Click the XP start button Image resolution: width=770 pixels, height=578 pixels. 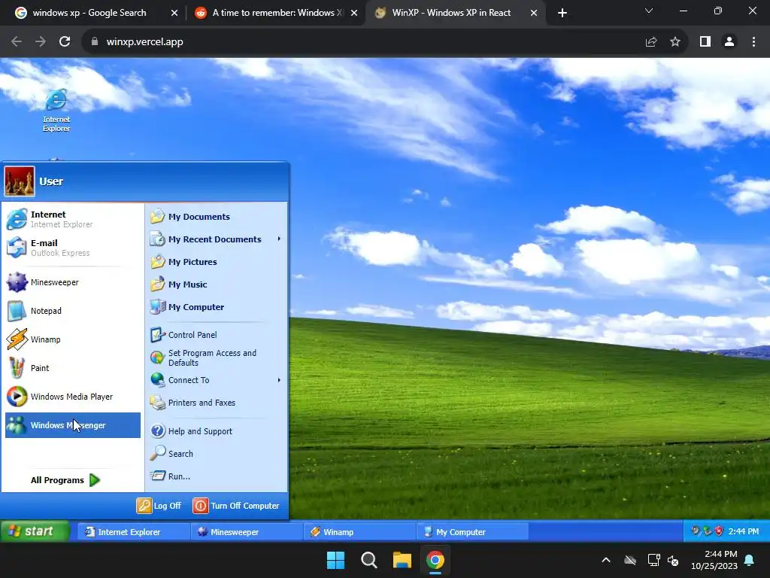35,531
